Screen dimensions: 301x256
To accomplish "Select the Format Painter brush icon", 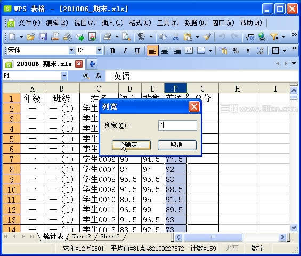I will click(x=207, y=37).
